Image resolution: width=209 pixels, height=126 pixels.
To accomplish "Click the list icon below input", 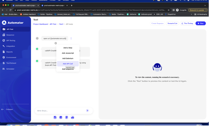I will coord(67,118).
